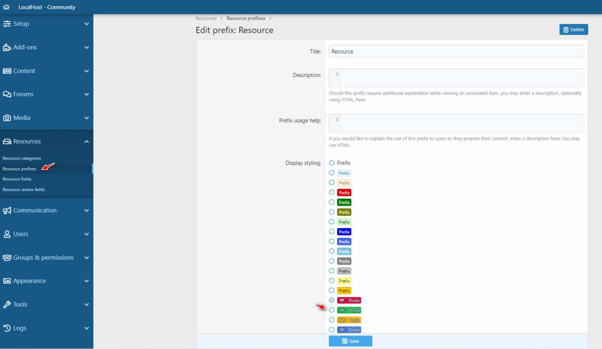The width and height of the screenshot is (602, 349).
Task: Pick the red badge-style Prefix swatch
Action: pos(332,192)
